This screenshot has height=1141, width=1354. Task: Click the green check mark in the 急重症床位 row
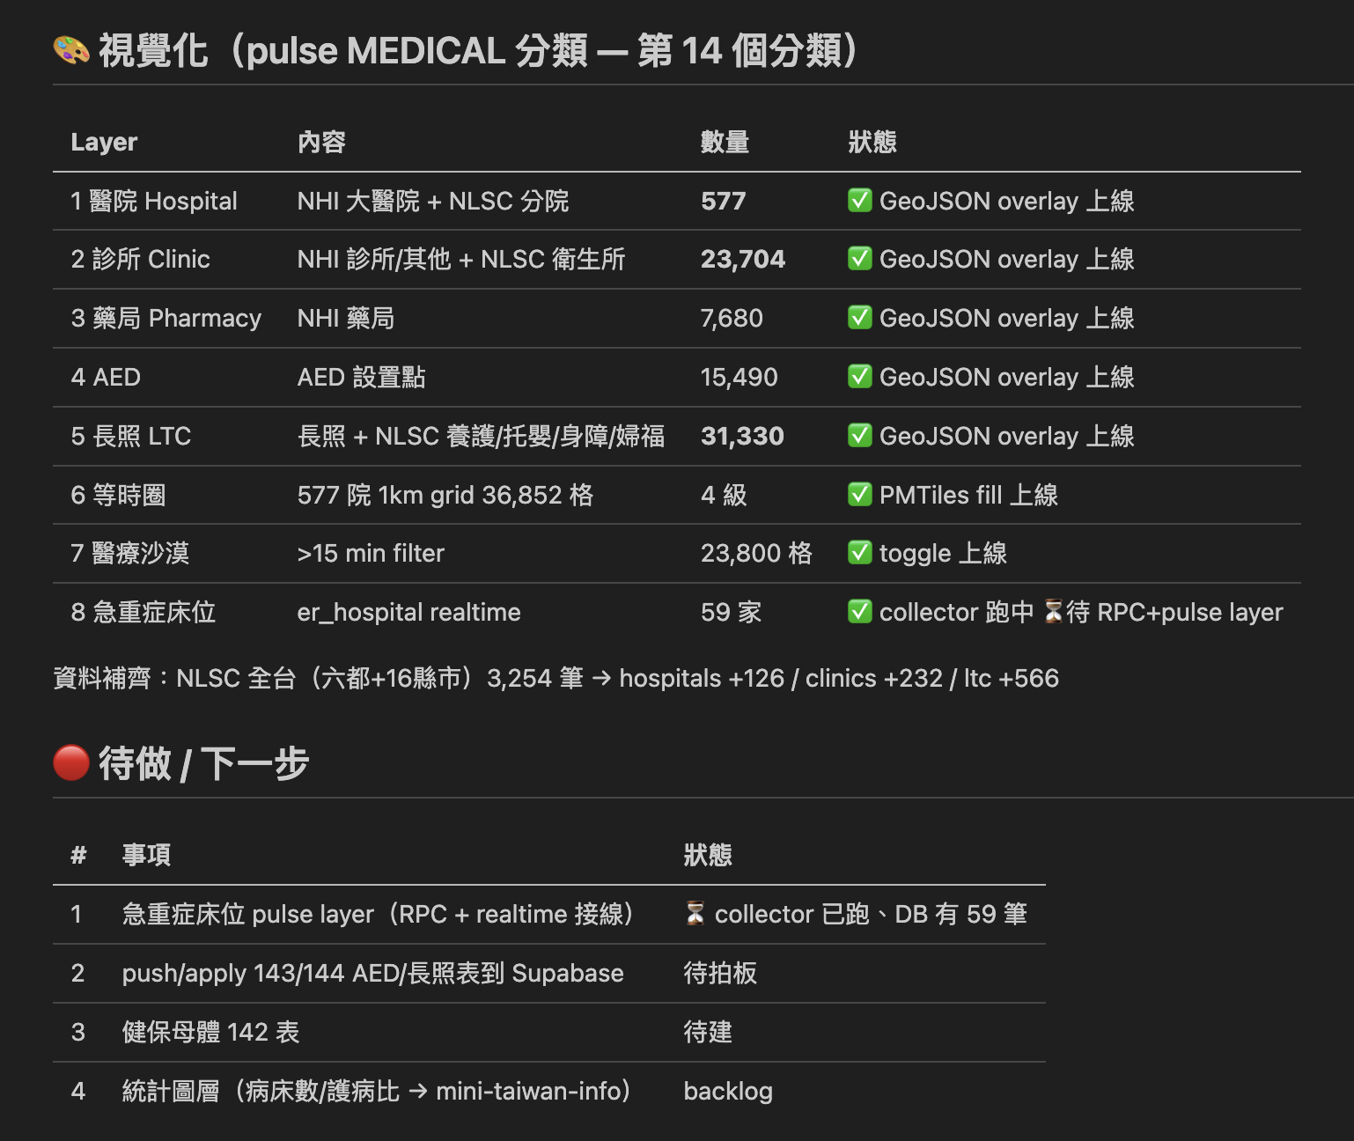point(859,611)
